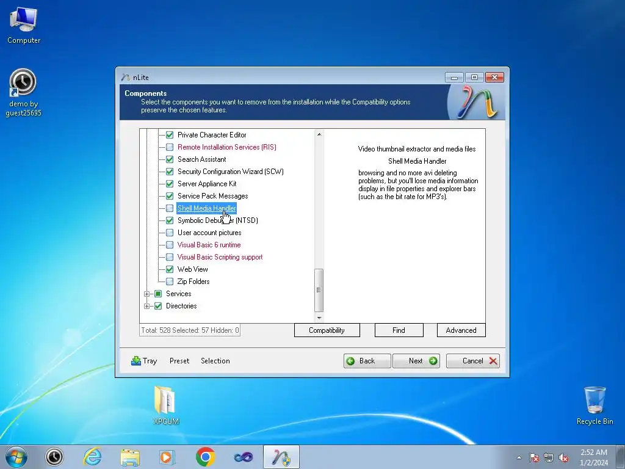The height and width of the screenshot is (469, 625).
Task: Click the Compatibility button
Action: coord(327,330)
